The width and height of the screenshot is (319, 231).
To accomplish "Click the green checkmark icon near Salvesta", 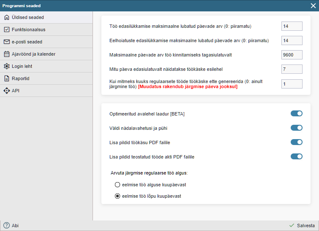I will [x=292, y=226].
